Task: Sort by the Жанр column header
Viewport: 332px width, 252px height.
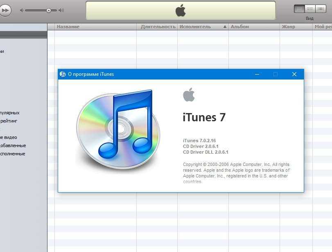Action: 296,27
